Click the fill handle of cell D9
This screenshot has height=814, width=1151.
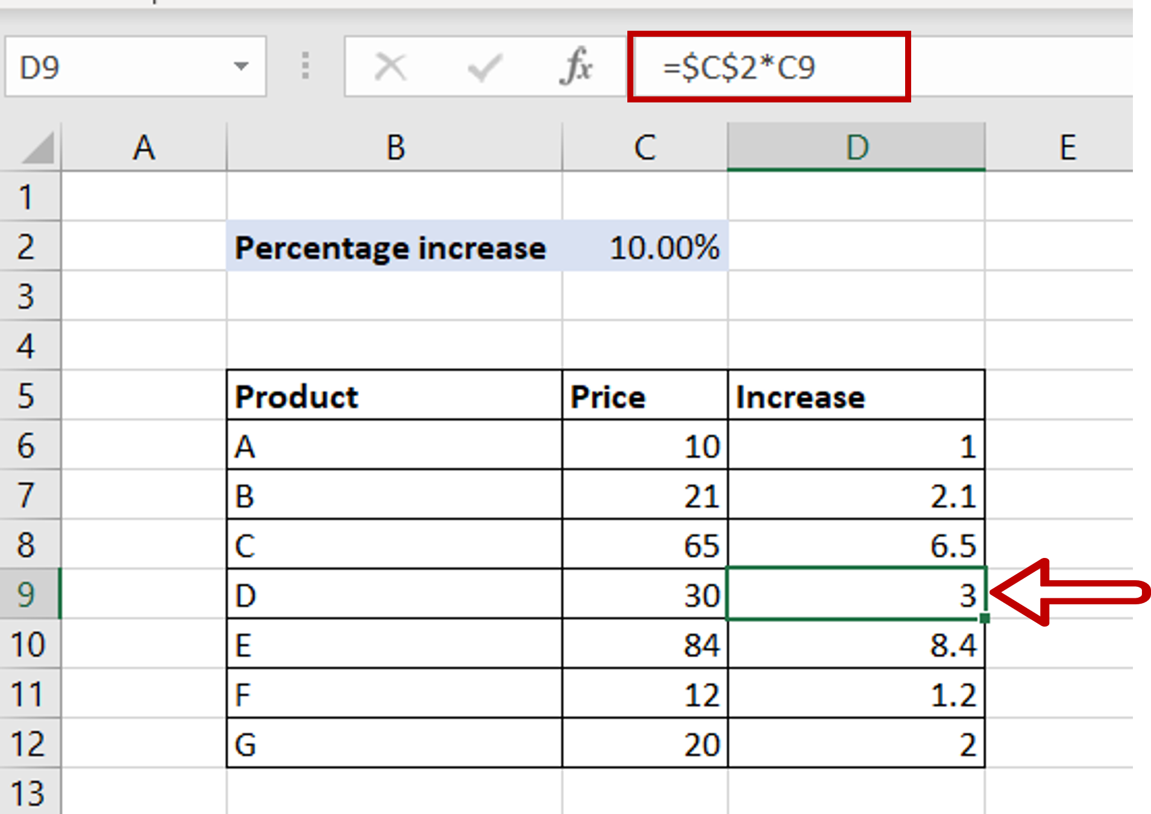[x=985, y=617]
